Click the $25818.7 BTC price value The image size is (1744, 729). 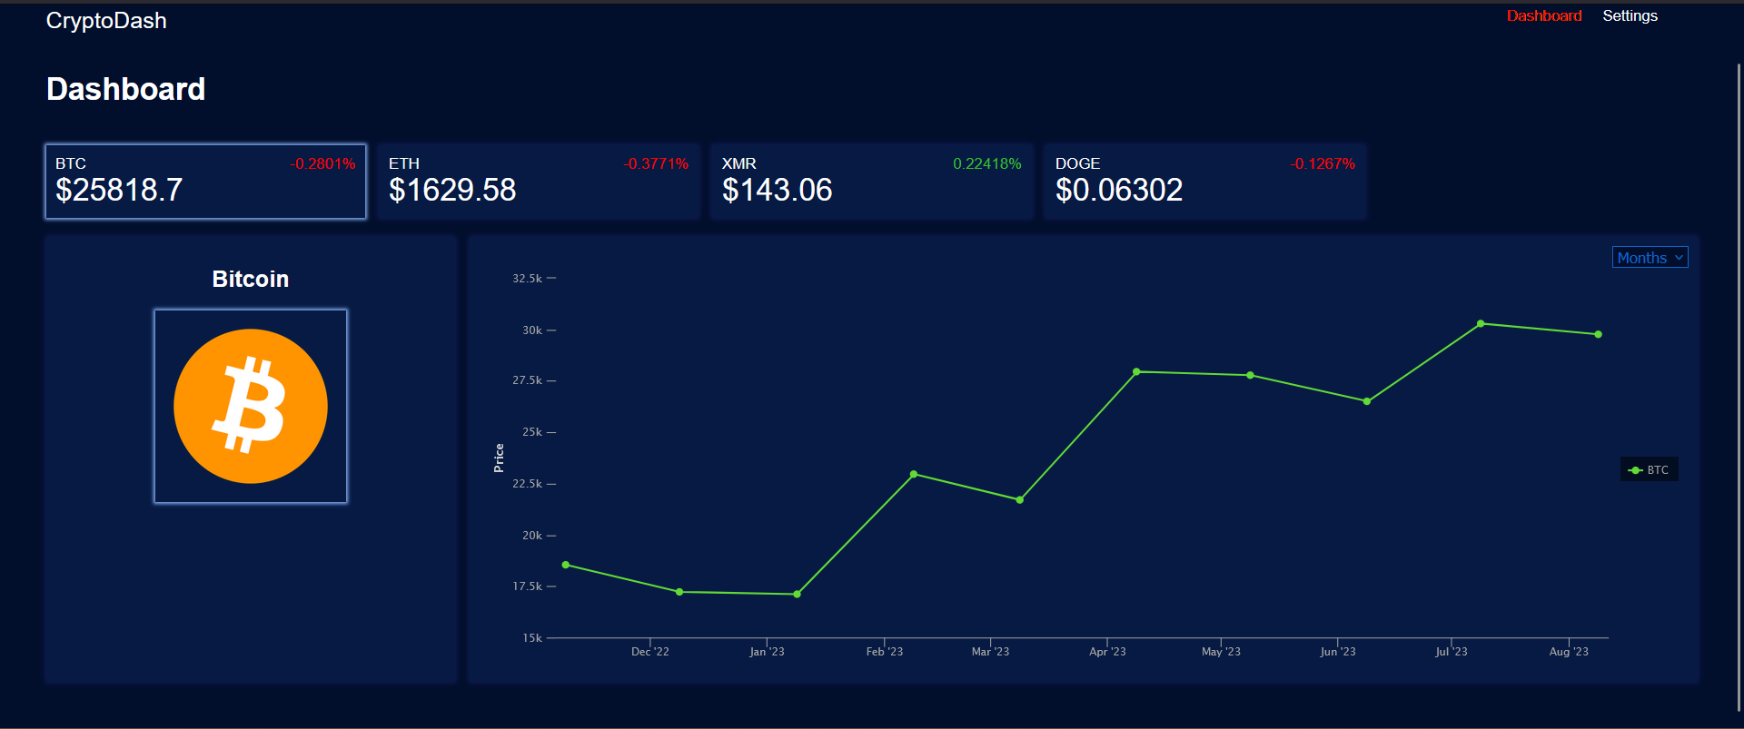pyautogui.click(x=119, y=190)
